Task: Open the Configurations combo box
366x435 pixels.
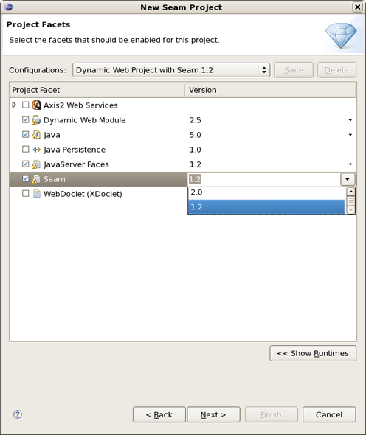Action: 171,70
